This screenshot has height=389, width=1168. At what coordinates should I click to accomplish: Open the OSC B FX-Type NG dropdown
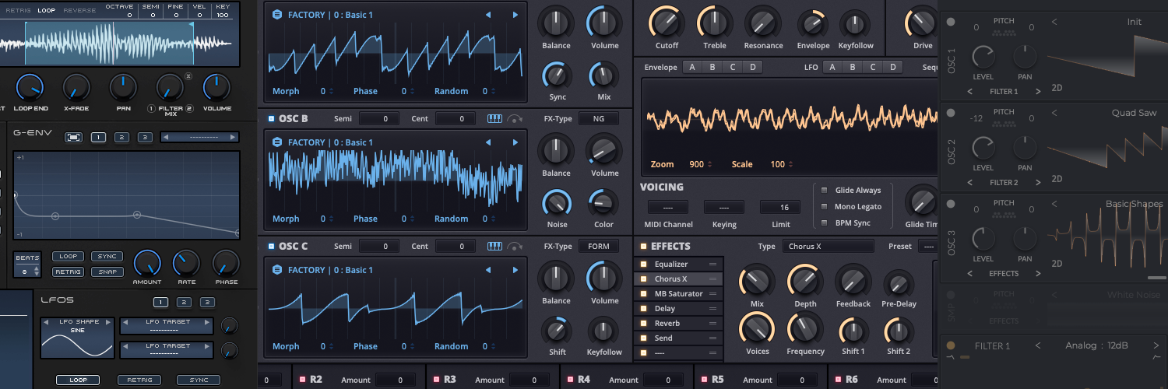click(598, 118)
